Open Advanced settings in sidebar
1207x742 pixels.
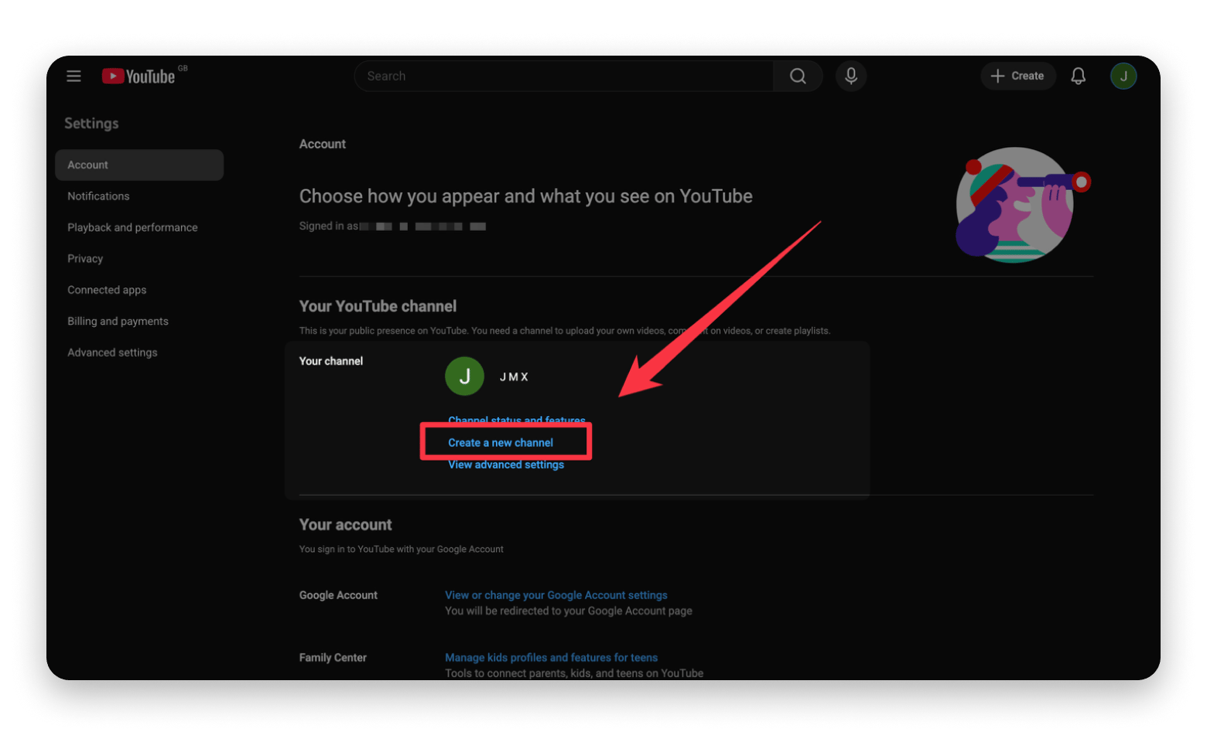(112, 352)
